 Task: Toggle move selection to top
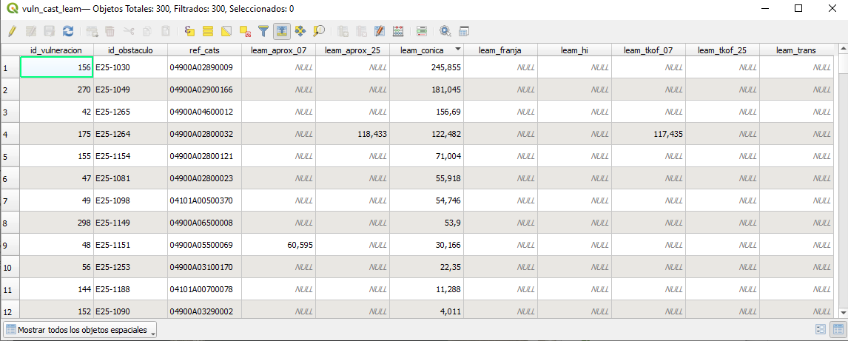281,31
